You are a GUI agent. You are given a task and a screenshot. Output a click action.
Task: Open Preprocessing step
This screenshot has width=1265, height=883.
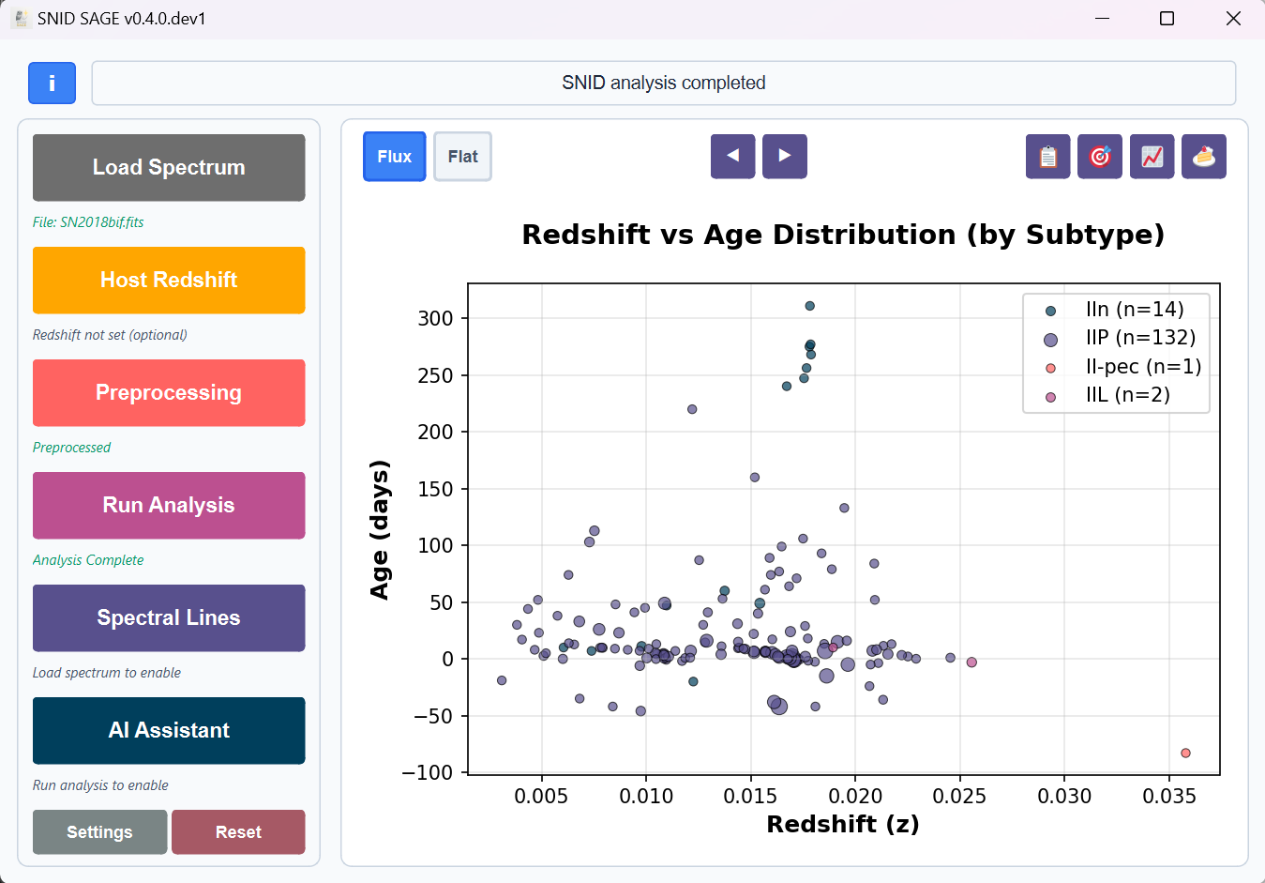(169, 392)
